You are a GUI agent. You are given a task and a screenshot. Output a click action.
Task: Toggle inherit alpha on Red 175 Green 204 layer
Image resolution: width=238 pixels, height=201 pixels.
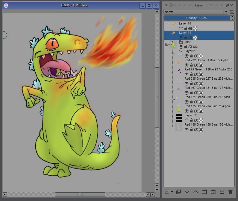196,111
